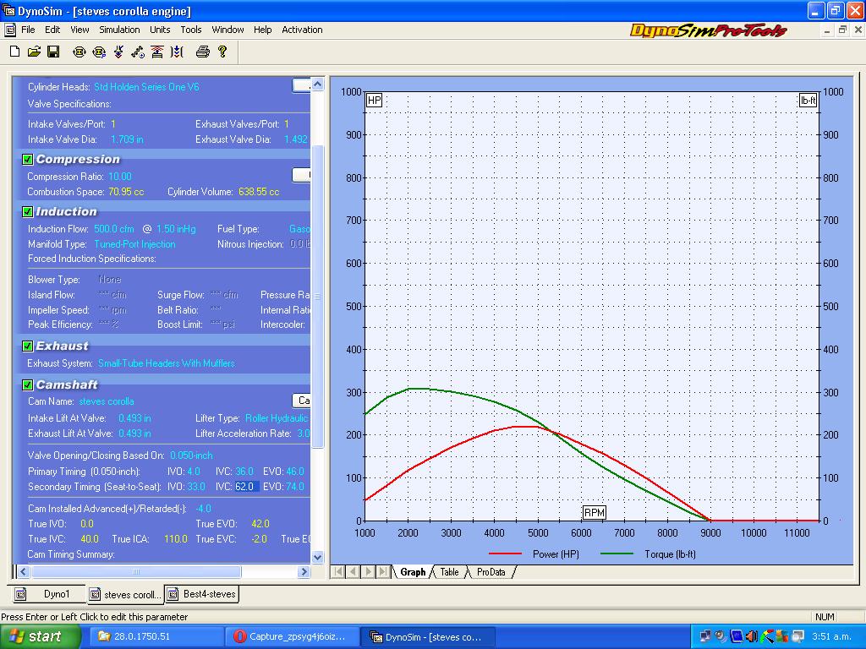866x649 pixels.
Task: Click the Intake Lift At Valve 0.493 in
Action: [134, 418]
